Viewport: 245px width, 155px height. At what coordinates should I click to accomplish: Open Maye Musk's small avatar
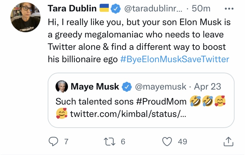click(x=62, y=87)
